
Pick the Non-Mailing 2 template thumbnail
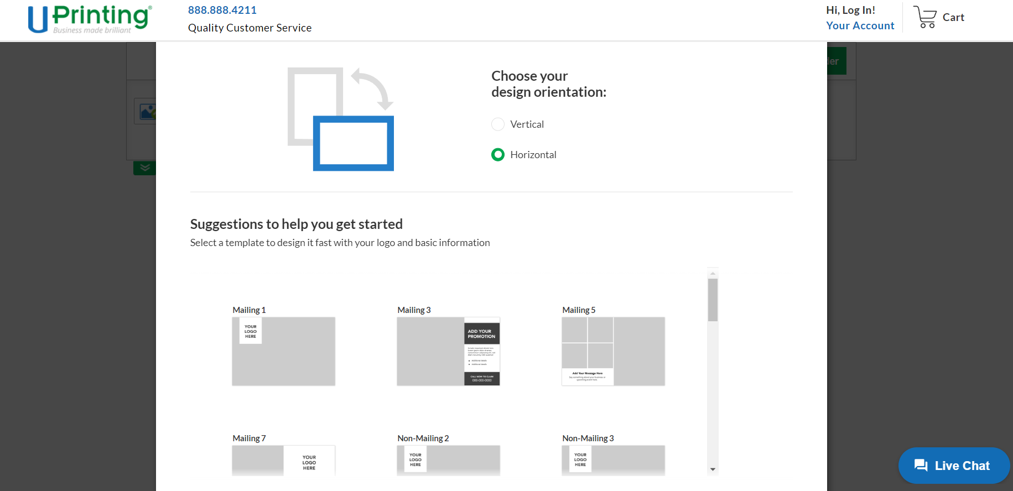(x=448, y=460)
